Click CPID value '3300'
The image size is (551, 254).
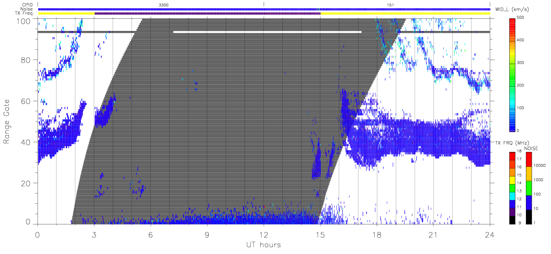point(164,4)
